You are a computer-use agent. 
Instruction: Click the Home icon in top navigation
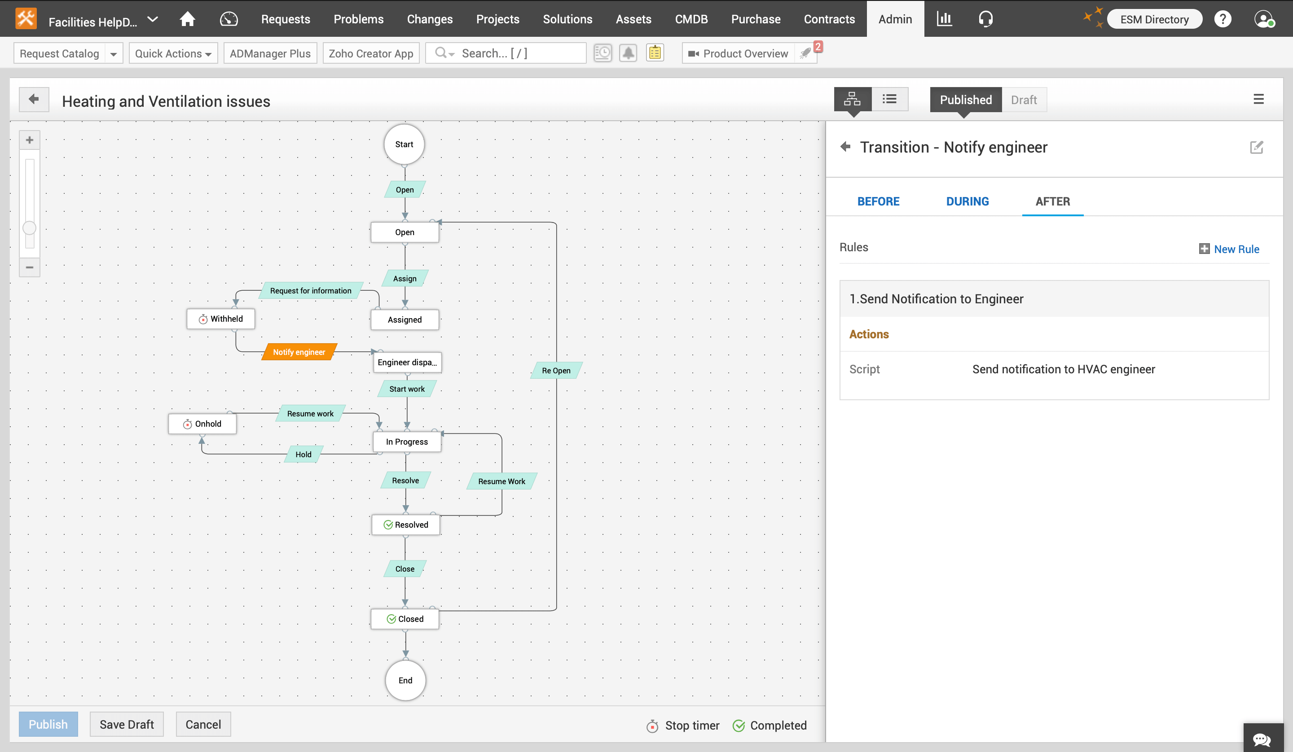(187, 19)
